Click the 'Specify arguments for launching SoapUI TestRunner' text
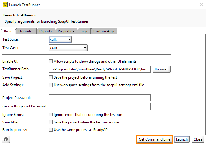 (x=46, y=21)
